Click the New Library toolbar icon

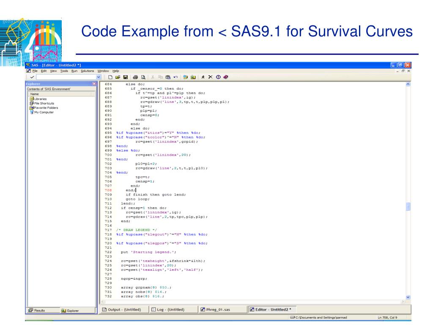pyautogui.click(x=185, y=77)
